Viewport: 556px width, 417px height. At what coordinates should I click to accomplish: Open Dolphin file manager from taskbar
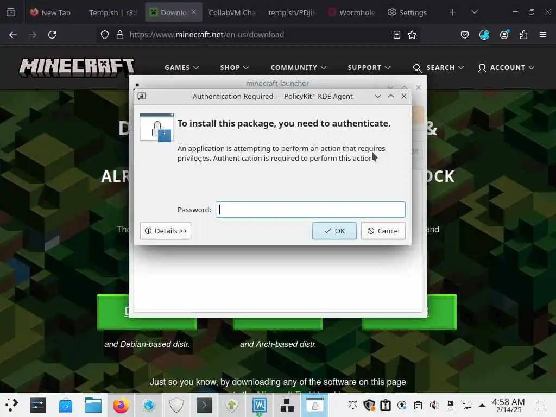tap(93, 405)
